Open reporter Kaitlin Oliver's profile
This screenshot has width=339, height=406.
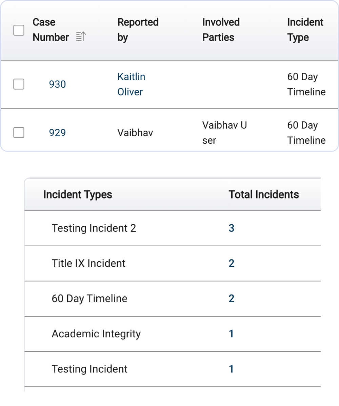(x=131, y=84)
